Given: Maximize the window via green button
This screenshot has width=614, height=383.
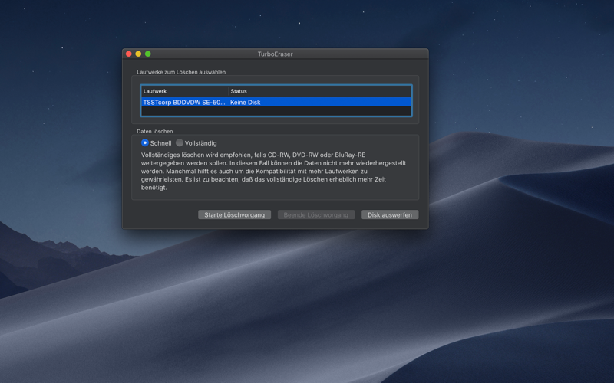Looking at the screenshot, I should point(148,54).
